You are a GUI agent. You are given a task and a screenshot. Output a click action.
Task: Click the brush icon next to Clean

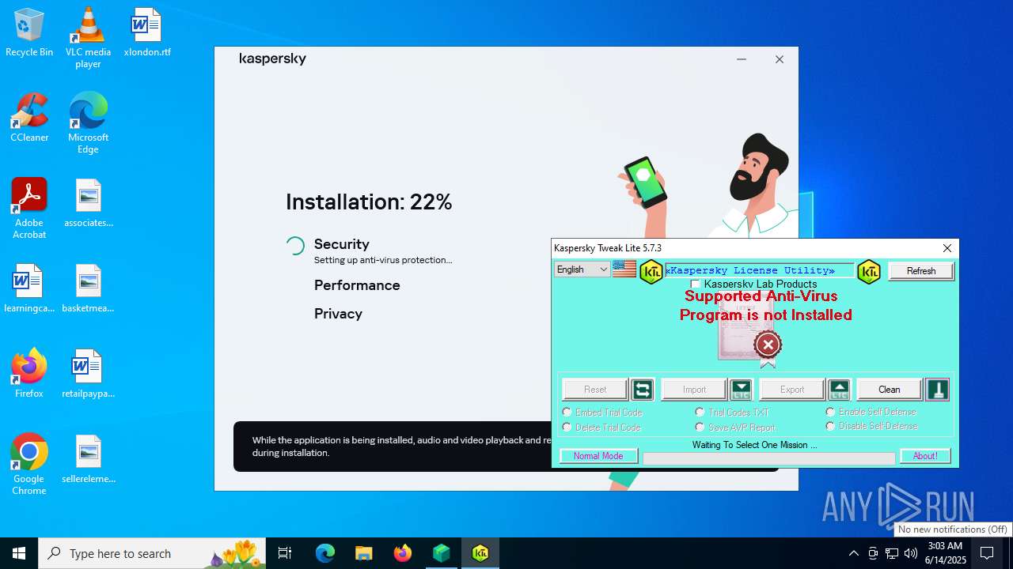click(x=937, y=390)
